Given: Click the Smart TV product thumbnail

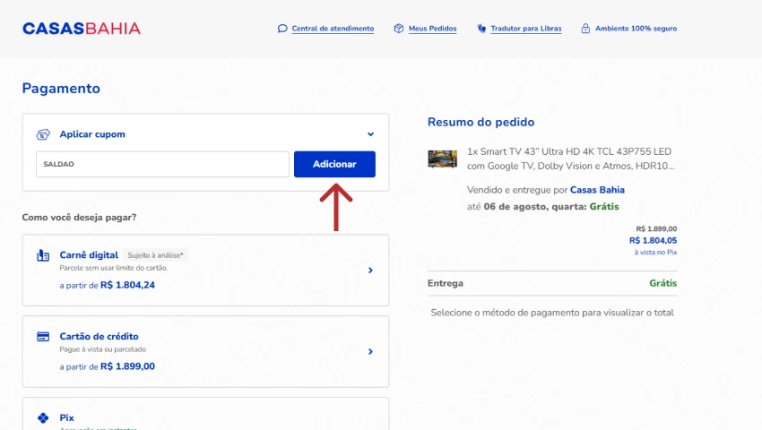Looking at the screenshot, I should (442, 159).
